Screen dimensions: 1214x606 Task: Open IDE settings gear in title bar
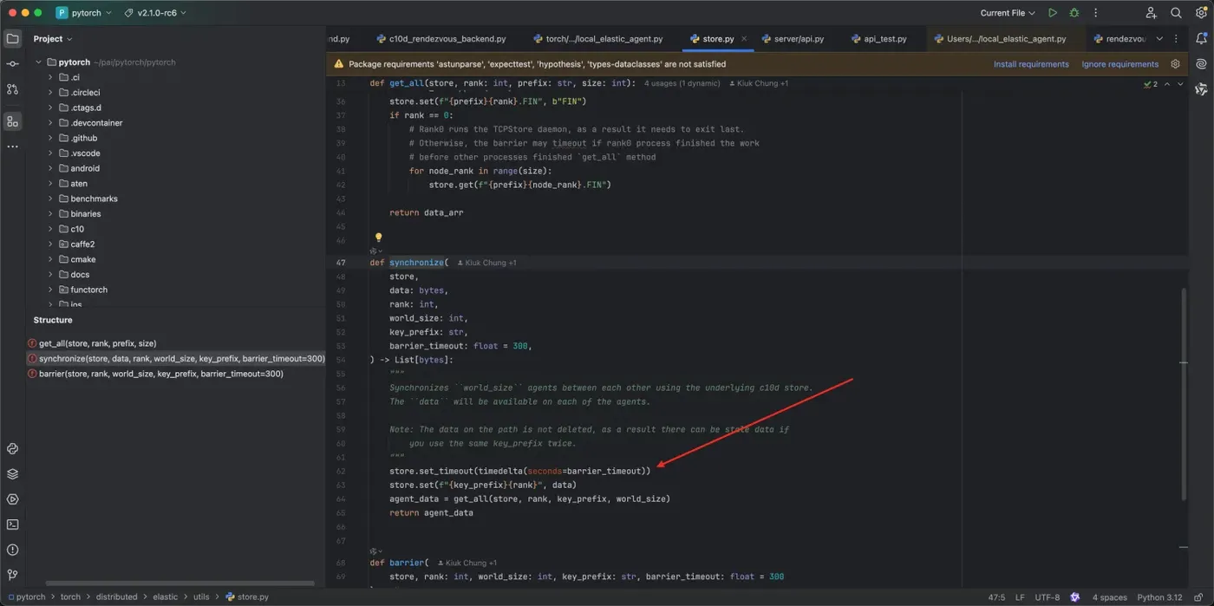[x=1201, y=13]
